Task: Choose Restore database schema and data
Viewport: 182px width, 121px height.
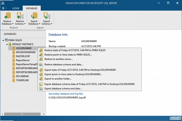Action: tap(89, 65)
